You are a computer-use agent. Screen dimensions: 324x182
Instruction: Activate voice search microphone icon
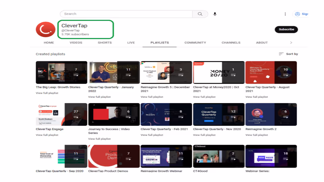[215, 14]
